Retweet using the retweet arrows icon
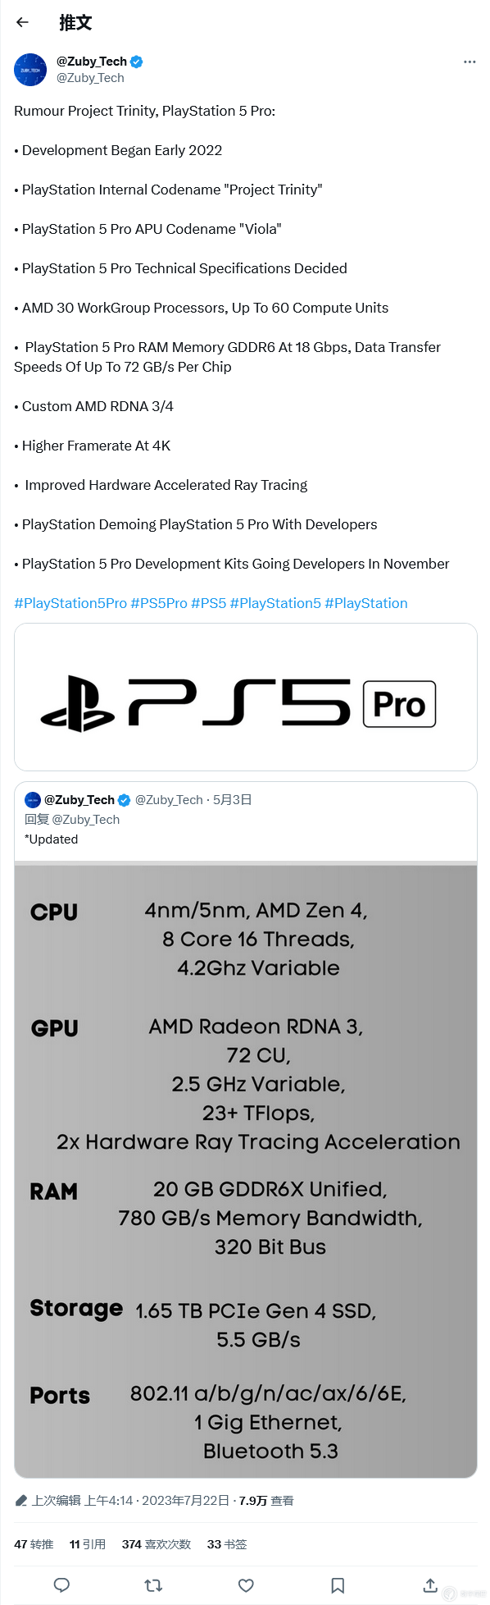This screenshot has width=490, height=1605. [x=153, y=1585]
